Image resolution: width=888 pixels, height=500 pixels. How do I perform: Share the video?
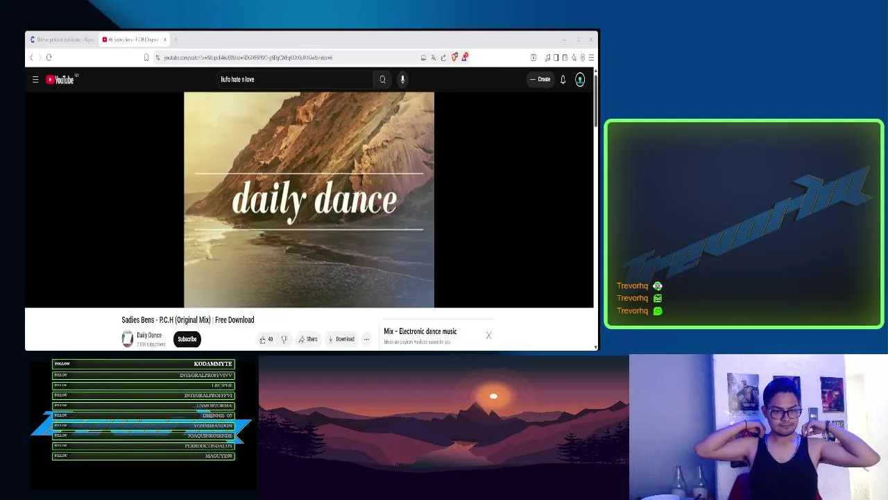pos(308,340)
